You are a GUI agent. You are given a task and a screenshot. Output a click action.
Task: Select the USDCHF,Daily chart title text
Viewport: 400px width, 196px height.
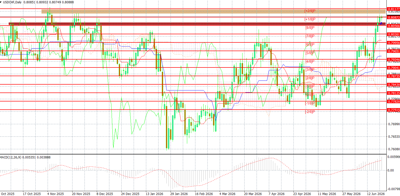[x=12, y=2]
